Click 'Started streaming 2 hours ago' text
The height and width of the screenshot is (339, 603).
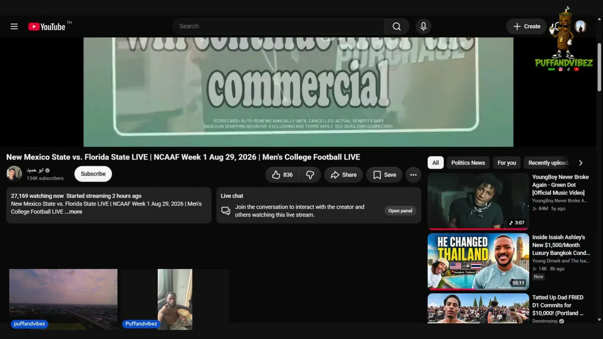coord(104,196)
